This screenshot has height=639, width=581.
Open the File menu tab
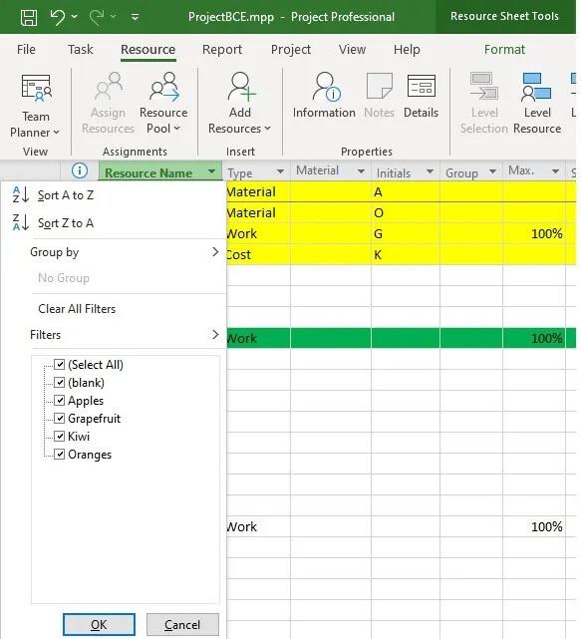point(26,50)
